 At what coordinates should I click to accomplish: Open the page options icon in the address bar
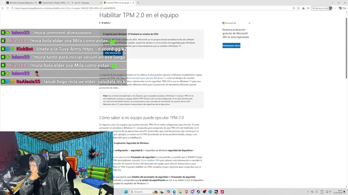point(294,8)
